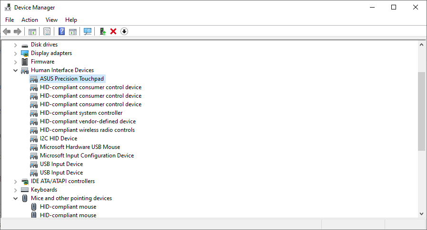Click the Back arrow toolbar button
This screenshot has width=427, height=230.
7,31
